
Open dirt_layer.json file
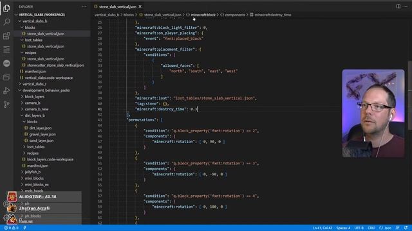(40, 128)
